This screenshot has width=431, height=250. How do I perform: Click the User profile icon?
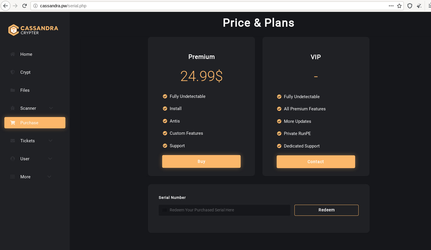[x=12, y=159]
